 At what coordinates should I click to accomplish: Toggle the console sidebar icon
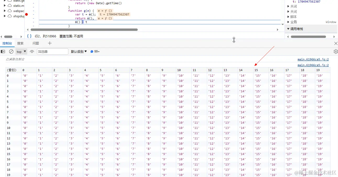[3, 52]
